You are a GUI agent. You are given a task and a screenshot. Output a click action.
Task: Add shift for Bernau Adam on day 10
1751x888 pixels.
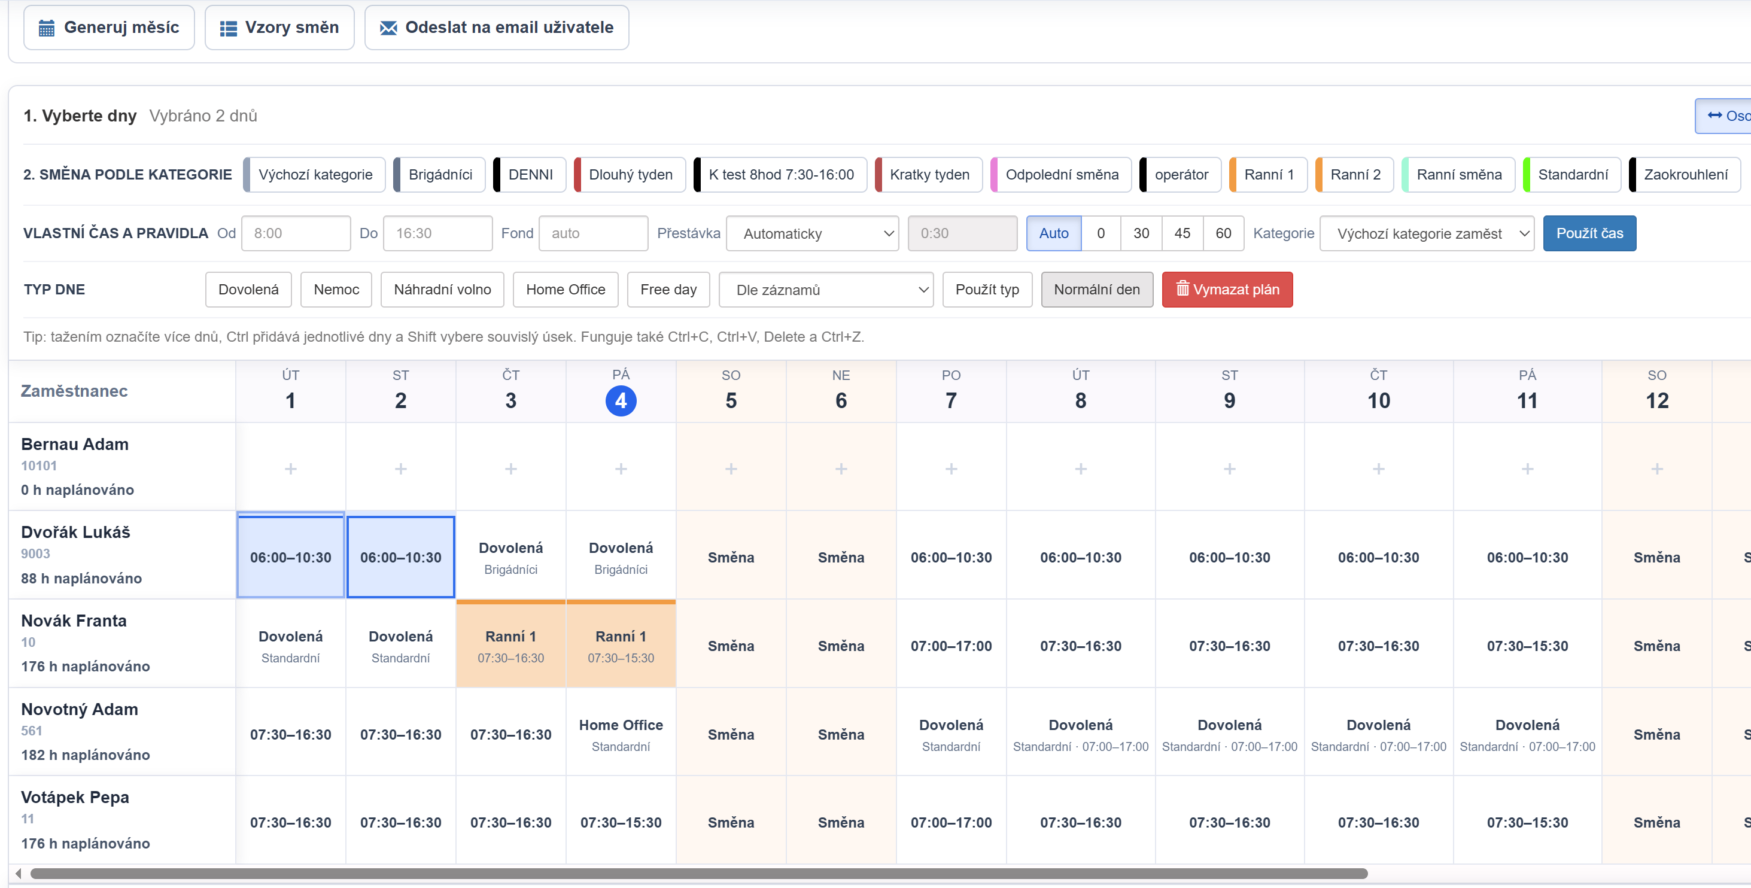click(x=1379, y=469)
